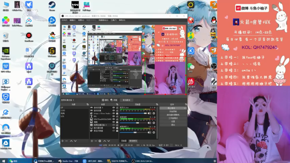Move selected scene up with the arrow
290x163 pixels.
tap(71, 141)
